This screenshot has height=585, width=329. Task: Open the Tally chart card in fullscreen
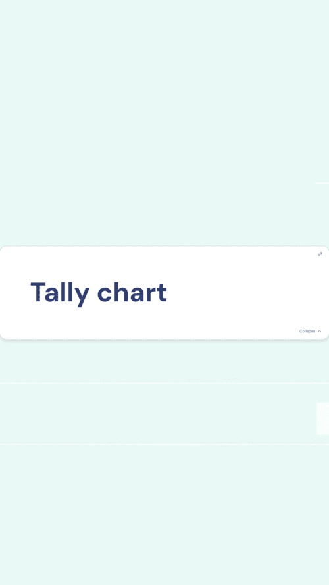tap(320, 254)
